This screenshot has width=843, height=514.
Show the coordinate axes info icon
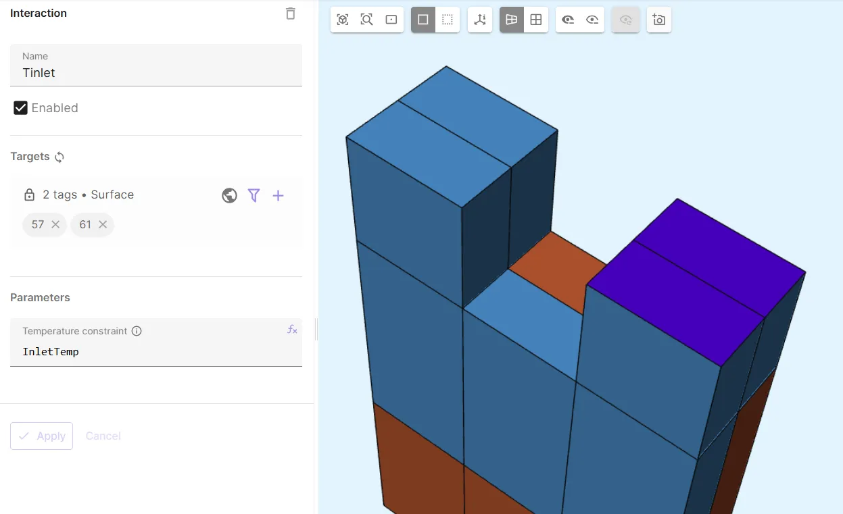coord(480,20)
